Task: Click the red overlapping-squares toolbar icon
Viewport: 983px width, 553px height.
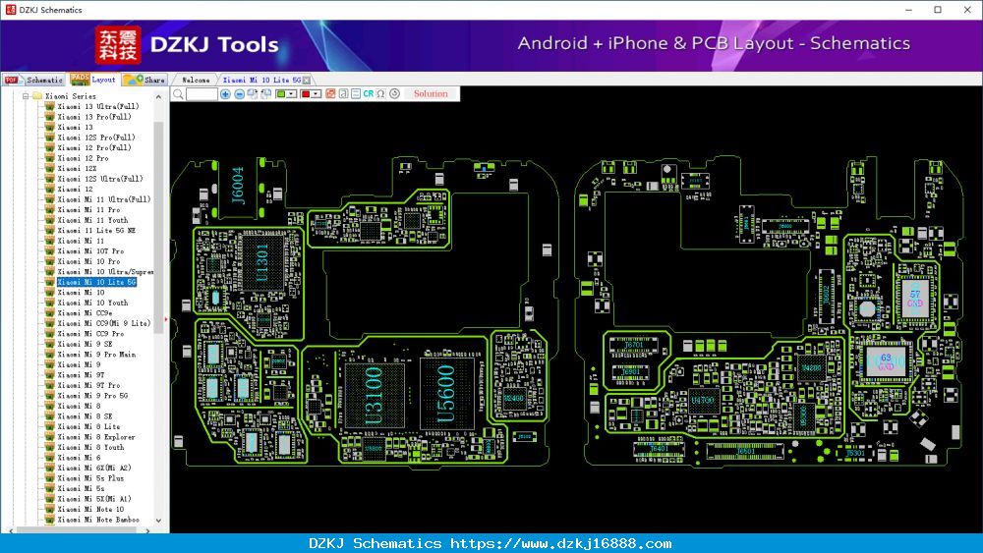Action: 330,94
